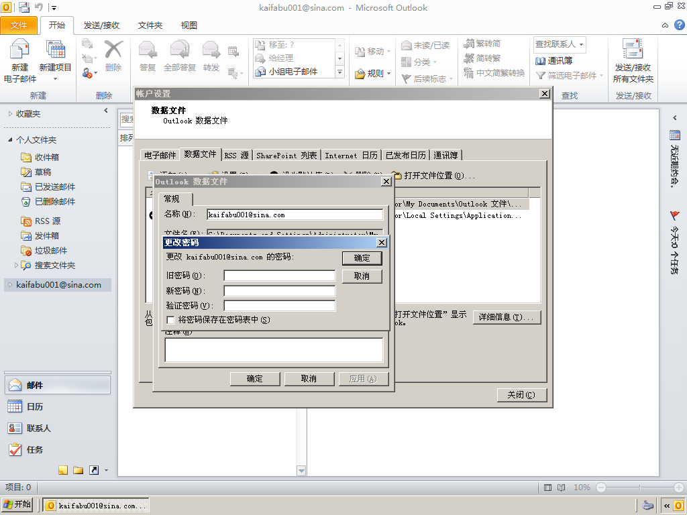Focus New Password (新密码) field

point(280,291)
